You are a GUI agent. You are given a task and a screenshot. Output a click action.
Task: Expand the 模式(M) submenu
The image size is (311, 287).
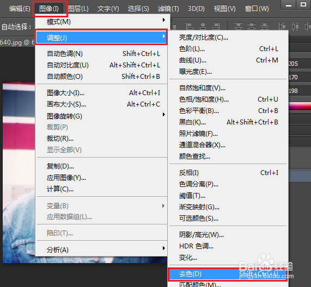coord(102,21)
